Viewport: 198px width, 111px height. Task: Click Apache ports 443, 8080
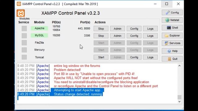pos(84,28)
